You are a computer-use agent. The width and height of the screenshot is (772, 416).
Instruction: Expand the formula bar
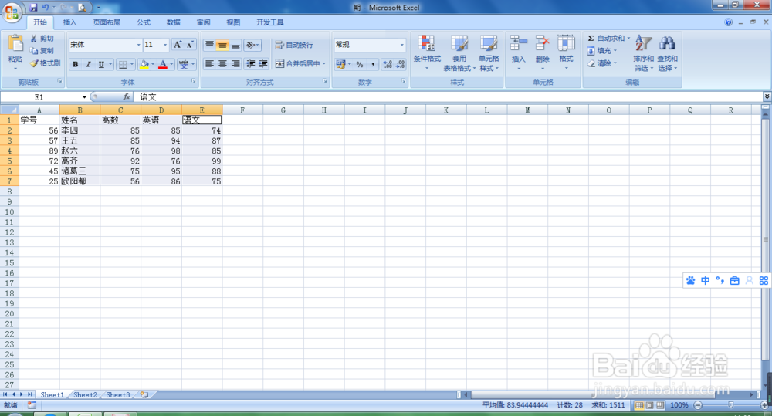click(x=767, y=96)
